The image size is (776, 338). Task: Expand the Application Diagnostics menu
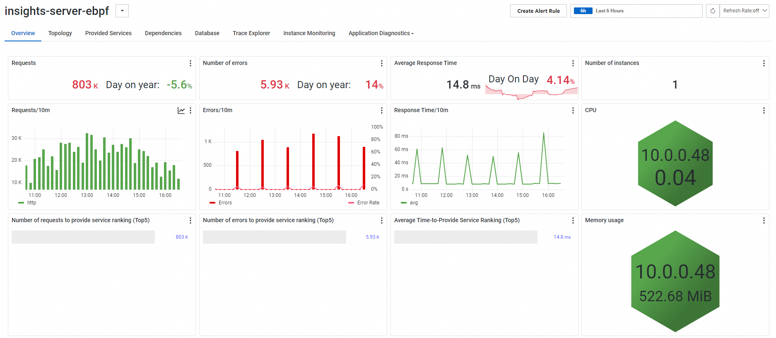tap(381, 33)
